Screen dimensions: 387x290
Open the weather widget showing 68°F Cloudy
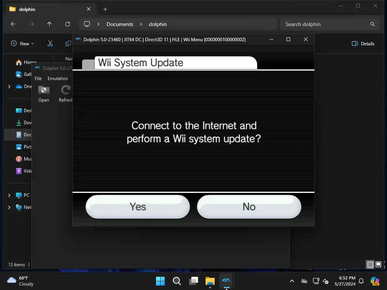pyautogui.click(x=20, y=281)
